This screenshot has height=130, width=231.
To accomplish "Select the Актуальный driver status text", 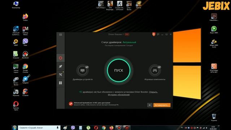I will click(129, 42).
